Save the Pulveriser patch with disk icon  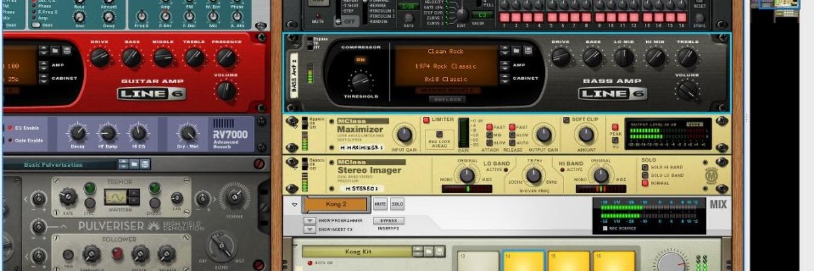pos(145,164)
